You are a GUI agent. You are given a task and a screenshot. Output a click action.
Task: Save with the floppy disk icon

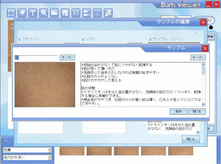point(65,13)
